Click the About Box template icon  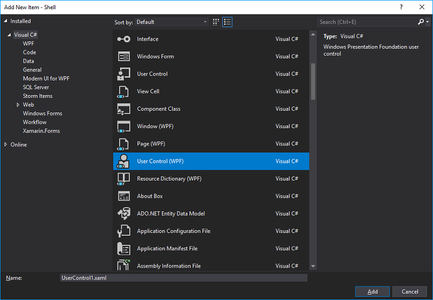point(124,196)
